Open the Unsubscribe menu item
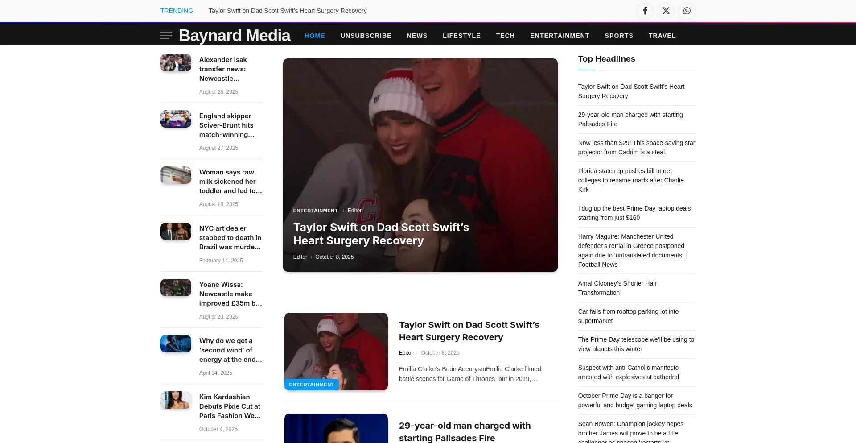This screenshot has height=443, width=856. pos(366,36)
